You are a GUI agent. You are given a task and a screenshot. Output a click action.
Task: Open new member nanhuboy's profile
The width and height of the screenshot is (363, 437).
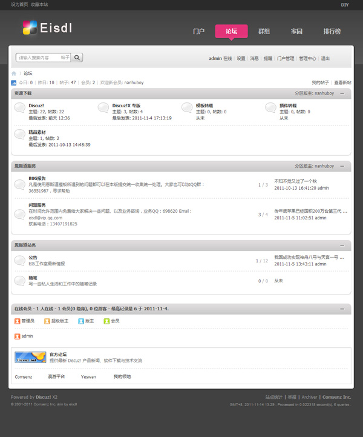[134, 82]
